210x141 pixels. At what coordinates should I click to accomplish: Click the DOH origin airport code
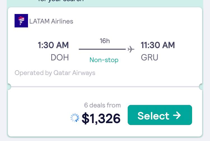click(x=60, y=58)
